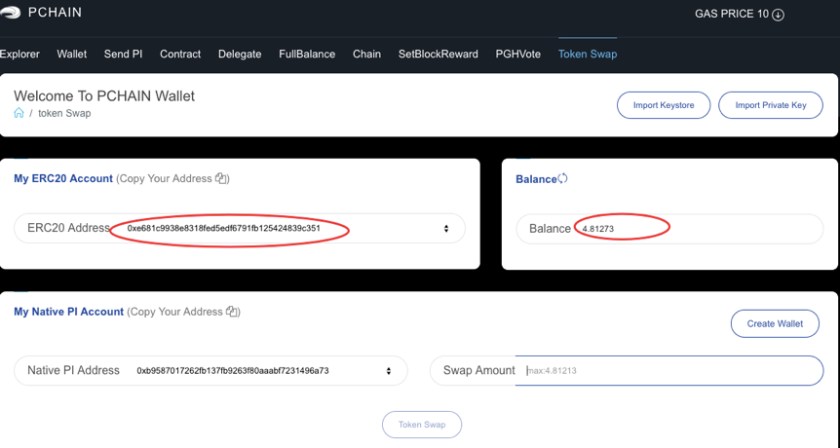
Task: Refresh balance with the reload icon
Action: pos(562,178)
